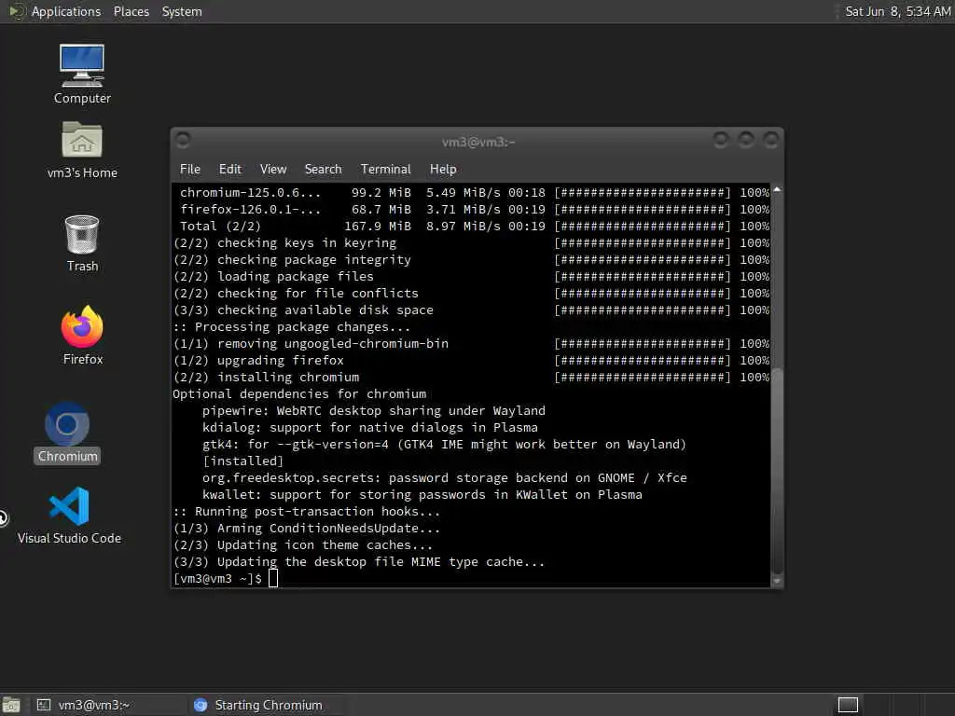955x716 pixels.
Task: Click the 'installing chromium' line
Action: [471, 377]
